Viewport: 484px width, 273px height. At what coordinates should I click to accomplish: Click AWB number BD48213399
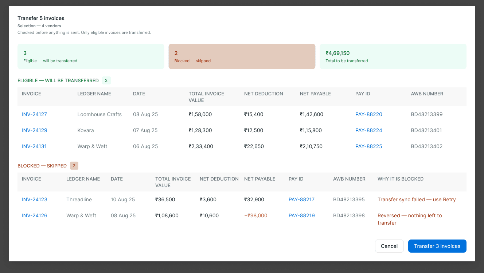coord(427,114)
